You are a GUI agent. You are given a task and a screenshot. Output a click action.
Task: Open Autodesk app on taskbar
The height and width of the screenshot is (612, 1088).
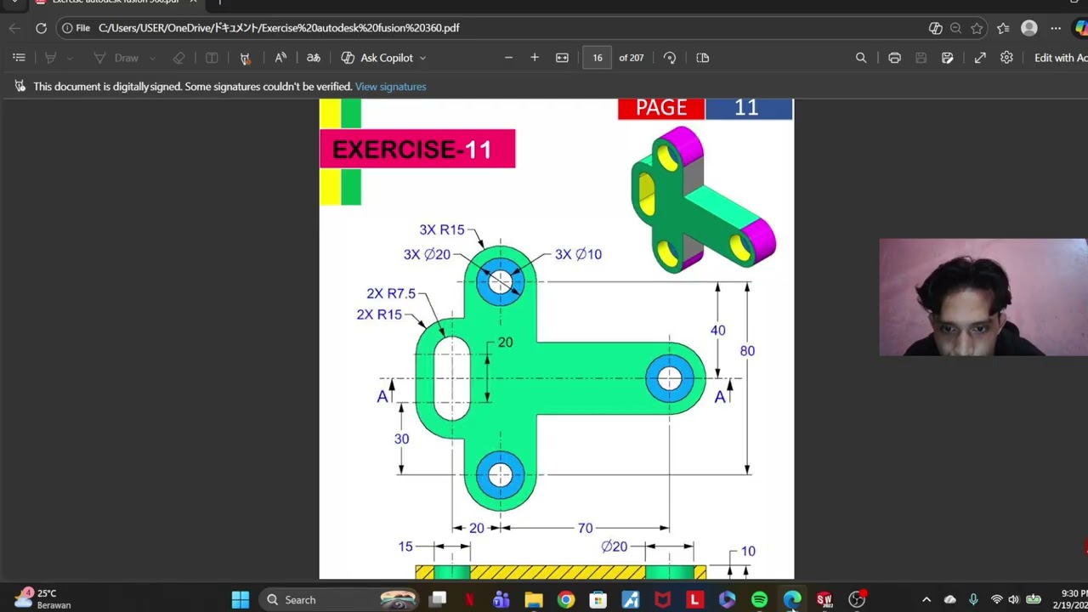(631, 600)
